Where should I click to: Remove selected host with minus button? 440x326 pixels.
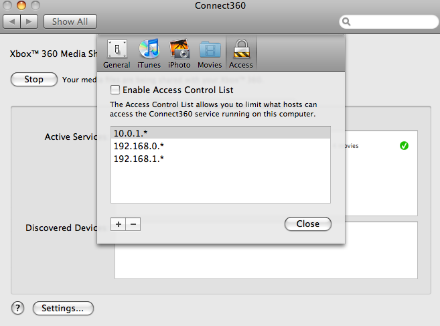click(x=133, y=224)
